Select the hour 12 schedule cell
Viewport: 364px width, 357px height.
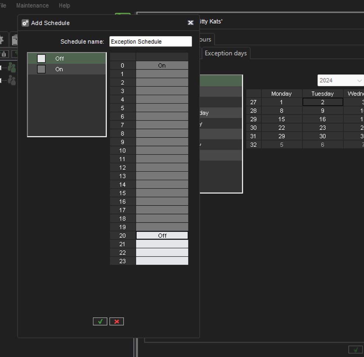tap(162, 167)
